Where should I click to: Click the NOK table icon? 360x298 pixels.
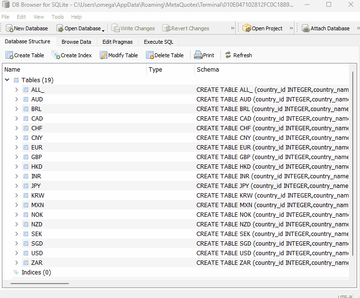(26, 215)
